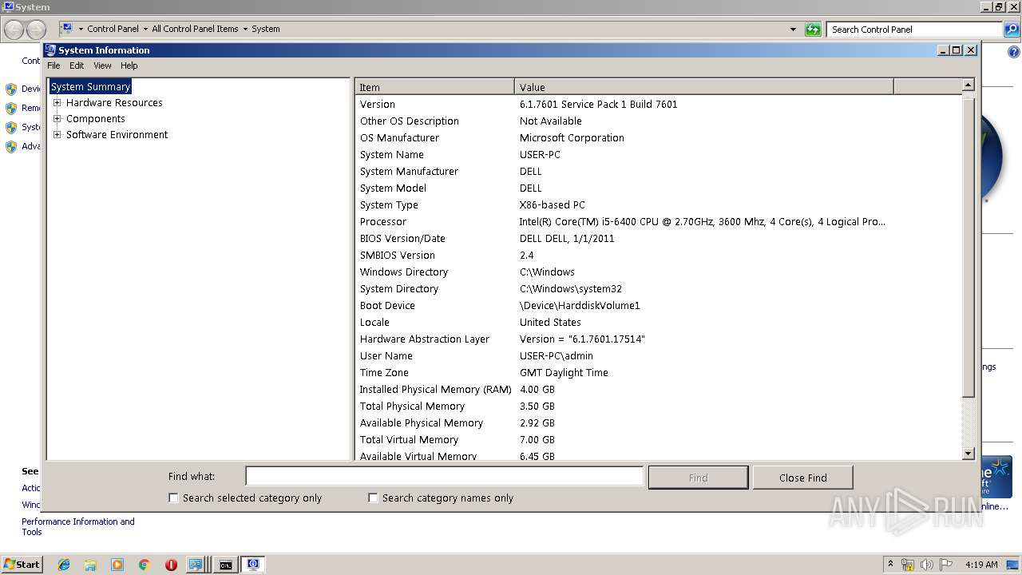Open the View menu in System Information
The image size is (1022, 575).
pos(102,65)
